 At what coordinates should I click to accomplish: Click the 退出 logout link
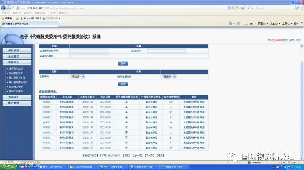(x=299, y=40)
